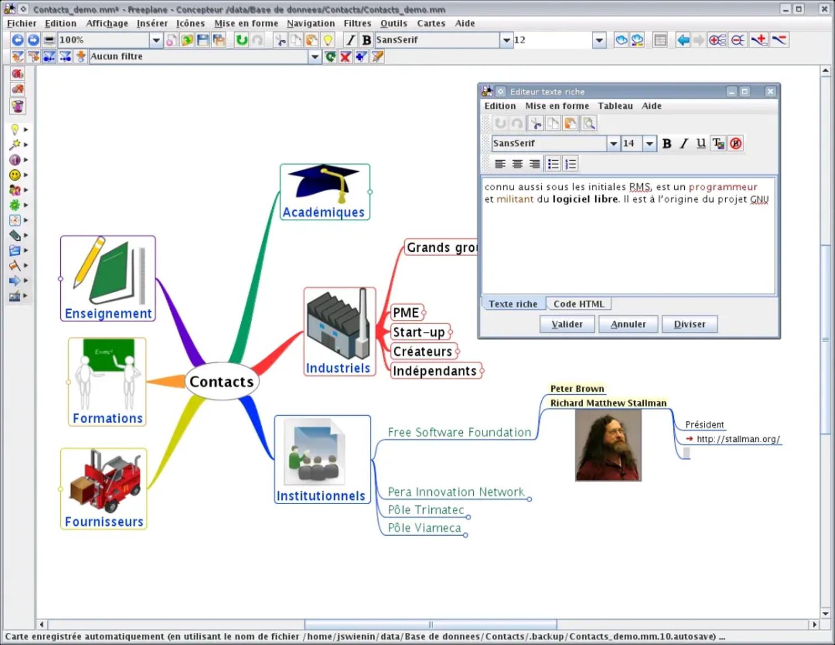Toggle left alignment in the rich text editor
Screen dimensions: 835x645
pos(500,163)
